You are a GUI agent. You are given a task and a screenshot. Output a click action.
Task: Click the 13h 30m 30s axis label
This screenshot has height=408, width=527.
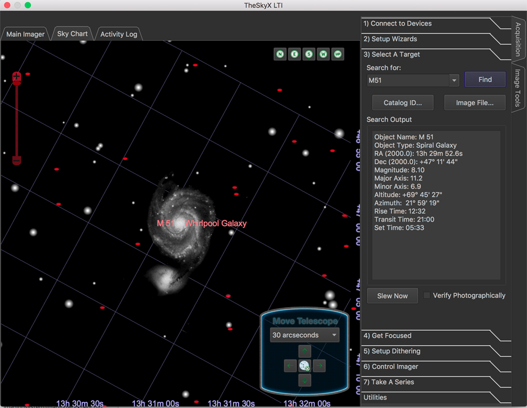pos(80,403)
